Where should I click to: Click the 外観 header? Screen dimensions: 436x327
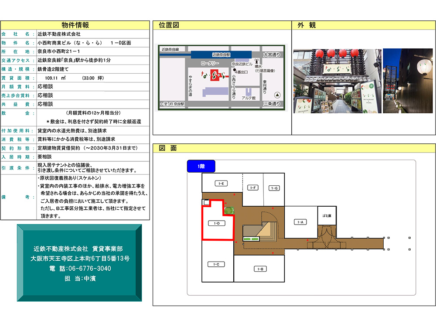click(x=307, y=25)
